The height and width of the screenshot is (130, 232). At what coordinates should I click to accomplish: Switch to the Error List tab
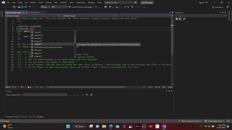coord(32,117)
